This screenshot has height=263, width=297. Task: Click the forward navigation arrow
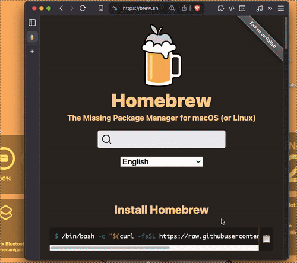pos(72,8)
